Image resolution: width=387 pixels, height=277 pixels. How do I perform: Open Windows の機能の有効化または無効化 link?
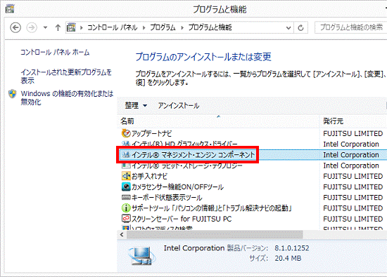pos(67,97)
